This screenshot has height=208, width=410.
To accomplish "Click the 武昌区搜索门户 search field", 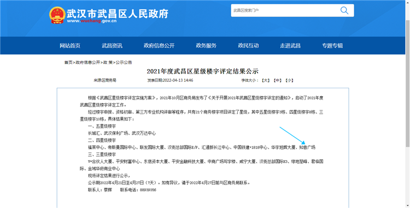I will 285,10.
